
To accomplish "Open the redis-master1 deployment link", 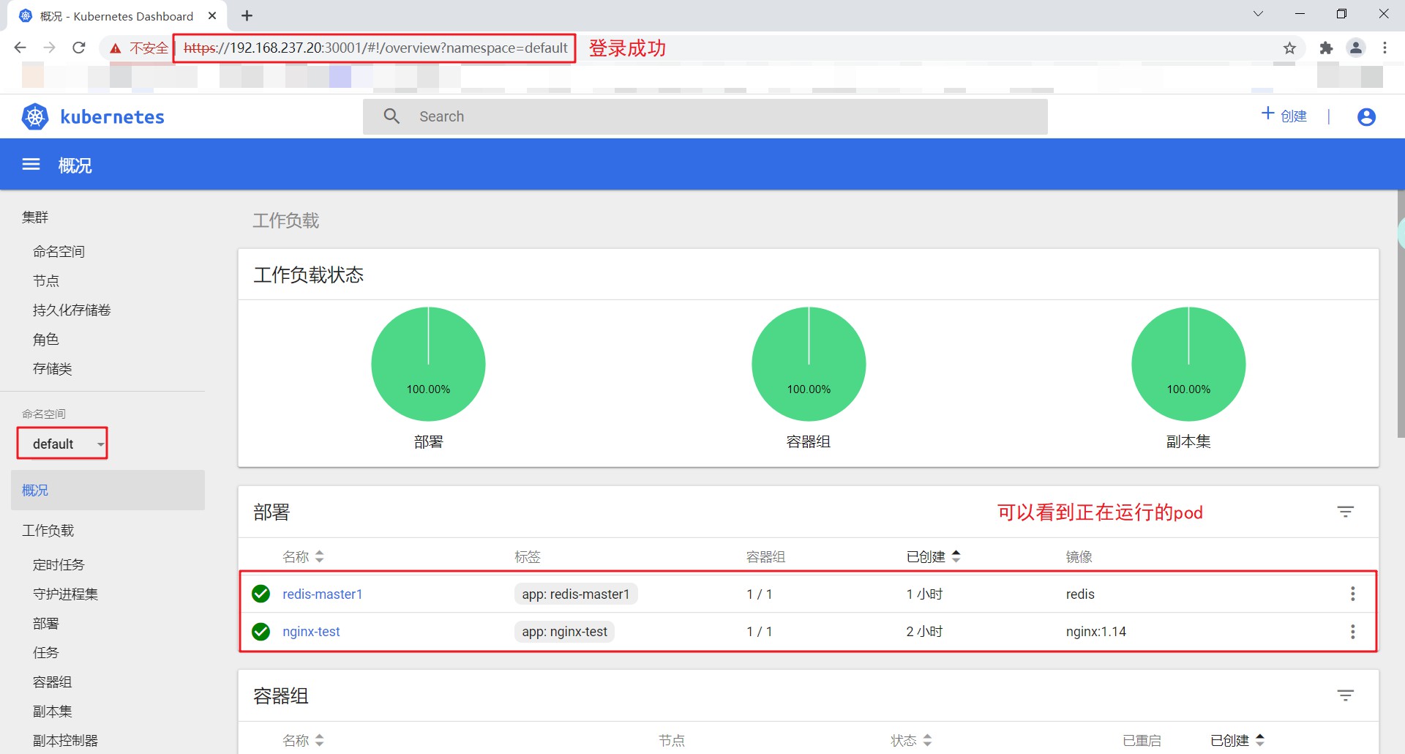I will point(323,594).
